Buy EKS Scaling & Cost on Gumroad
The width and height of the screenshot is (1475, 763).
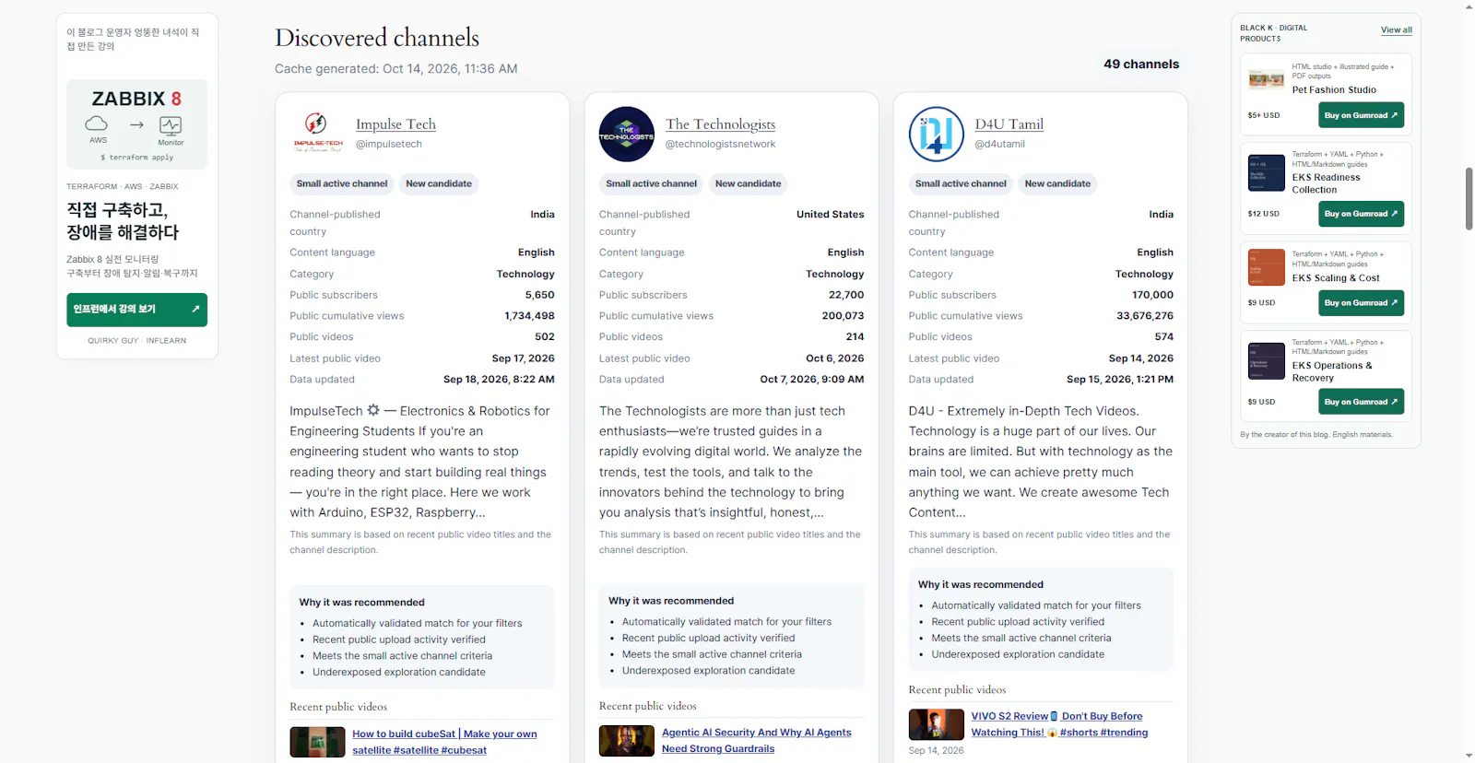point(1361,303)
